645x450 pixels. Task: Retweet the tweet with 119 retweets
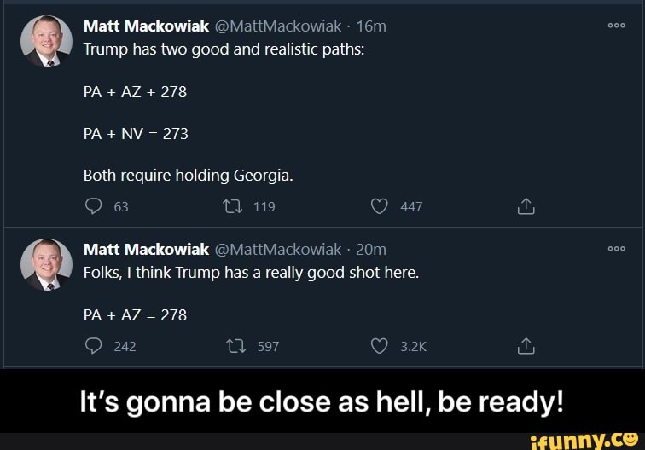point(230,206)
